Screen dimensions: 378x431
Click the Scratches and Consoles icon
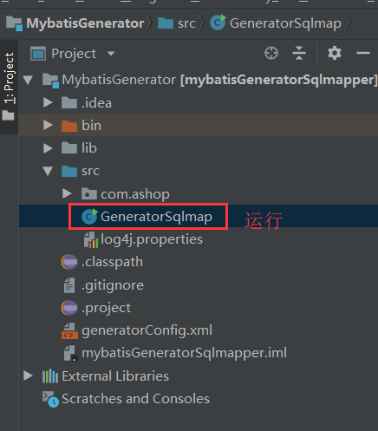click(50, 399)
